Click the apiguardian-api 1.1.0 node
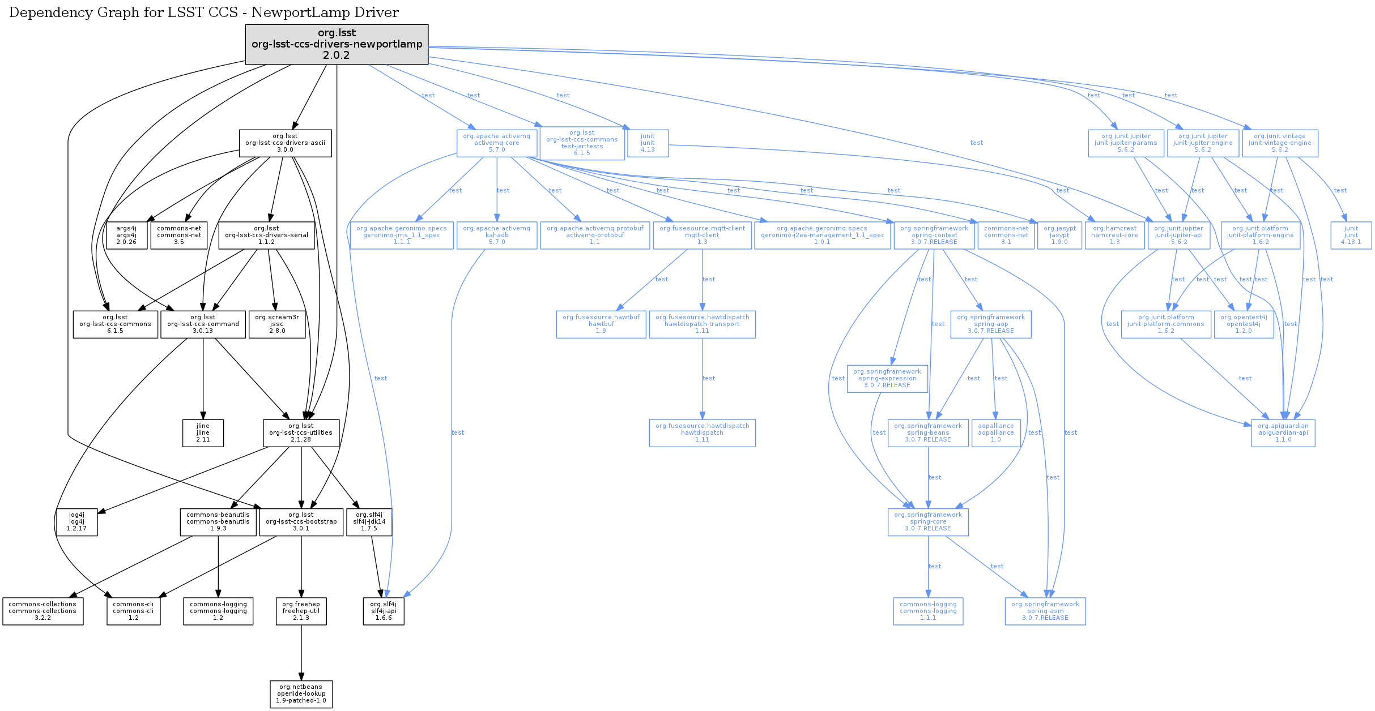 click(x=1283, y=432)
